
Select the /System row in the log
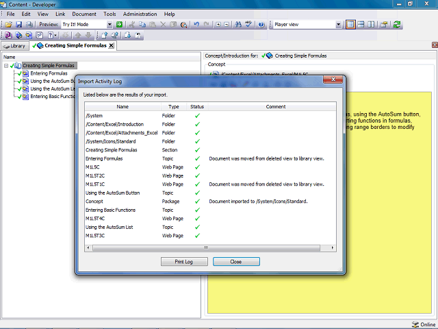210,116
